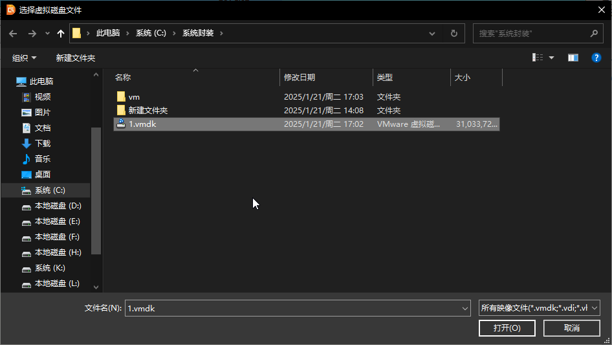Viewport: 612px width, 345px height.
Task: Refresh the current folder view
Action: pos(454,34)
